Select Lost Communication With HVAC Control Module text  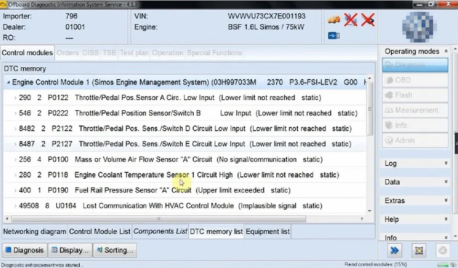pos(158,206)
